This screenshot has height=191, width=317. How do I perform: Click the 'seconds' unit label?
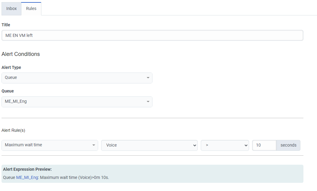click(288, 145)
